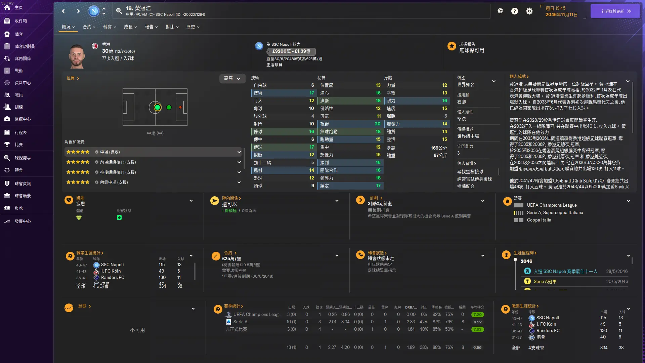Open the 高亮 highlight dropdown
Viewport: 645px width, 363px height.
(232, 78)
